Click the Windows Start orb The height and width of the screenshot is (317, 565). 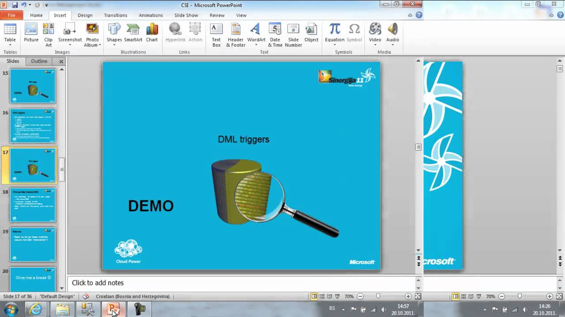point(11,309)
